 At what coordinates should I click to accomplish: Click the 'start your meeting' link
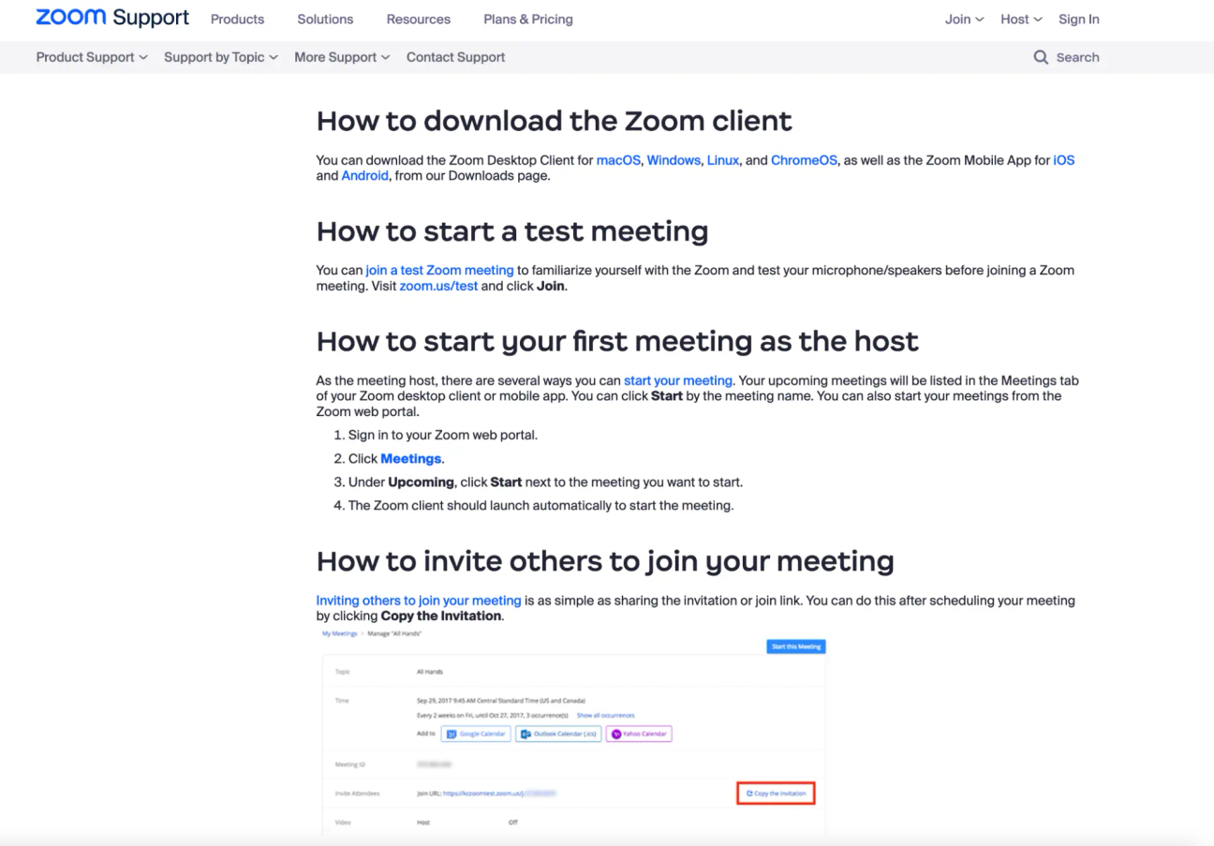[x=678, y=380]
